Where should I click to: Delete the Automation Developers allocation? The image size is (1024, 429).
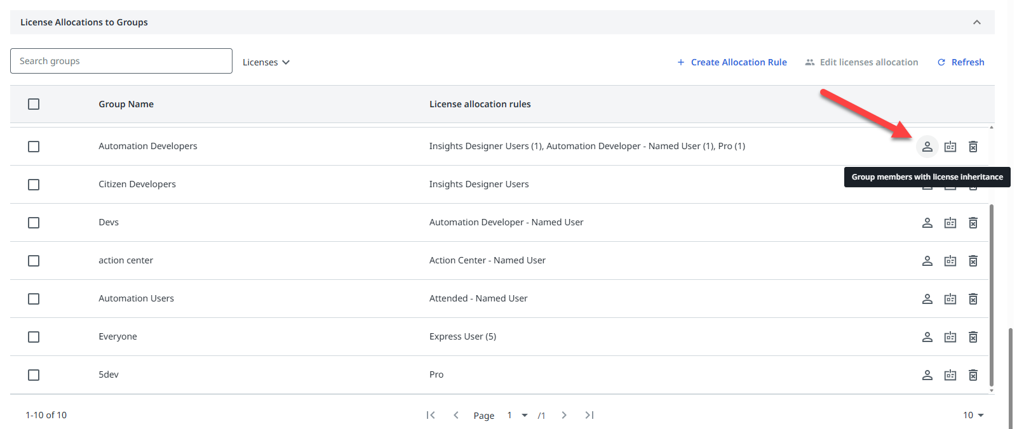tap(973, 147)
